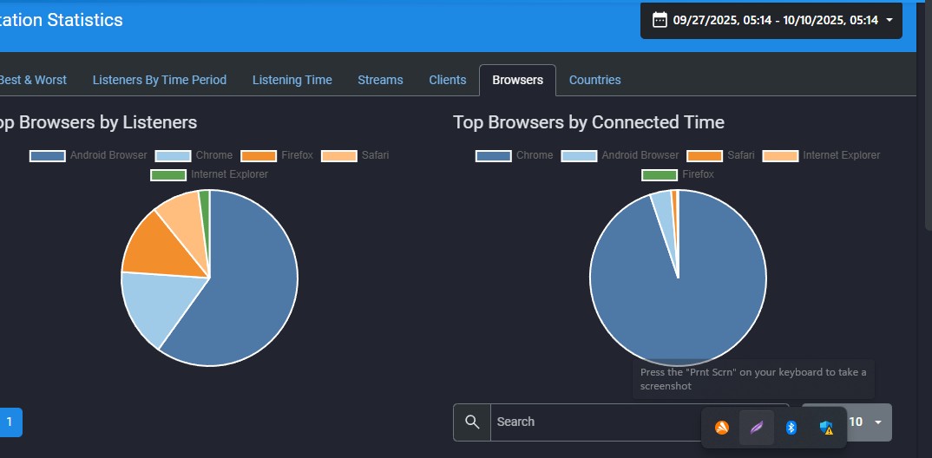
Task: Open the rows-per-page dropdown showing 10
Action: 868,422
